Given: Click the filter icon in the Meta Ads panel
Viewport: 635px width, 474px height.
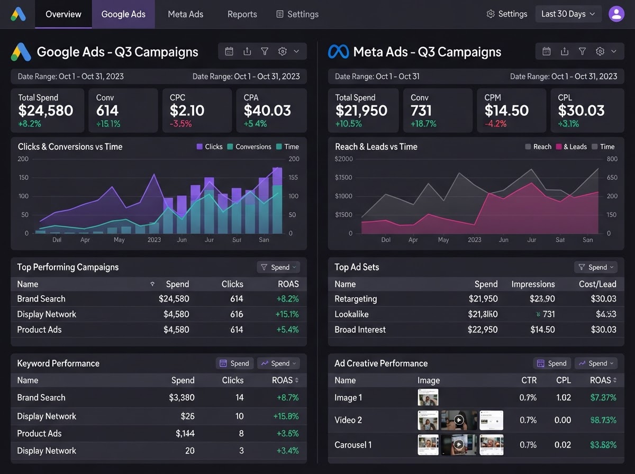Looking at the screenshot, I should tap(582, 51).
